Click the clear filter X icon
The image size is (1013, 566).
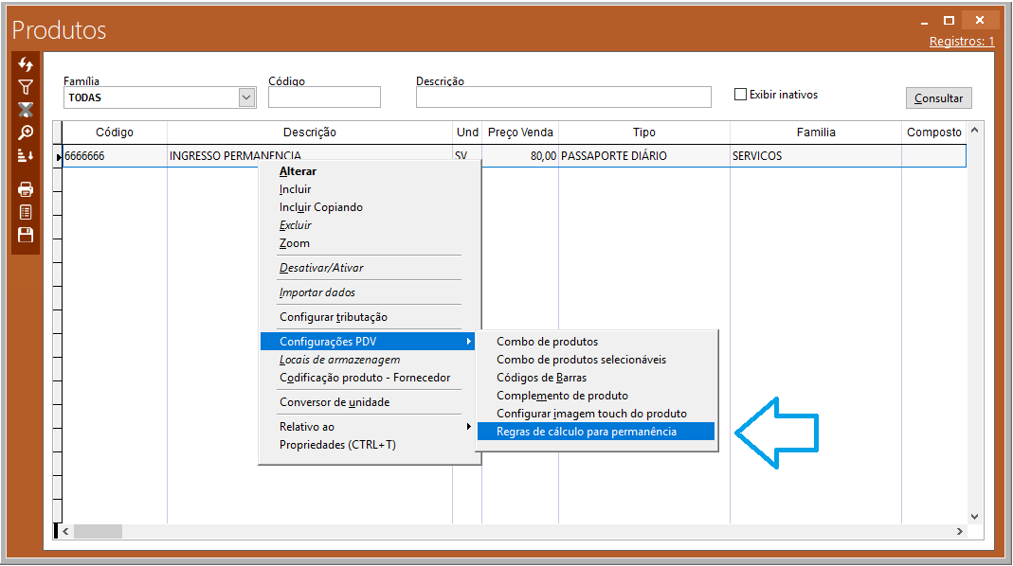click(x=26, y=110)
